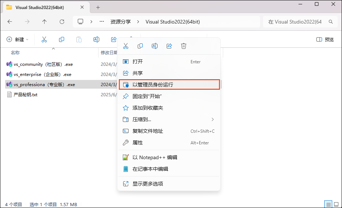Choose 属性 from context menu

(169, 143)
